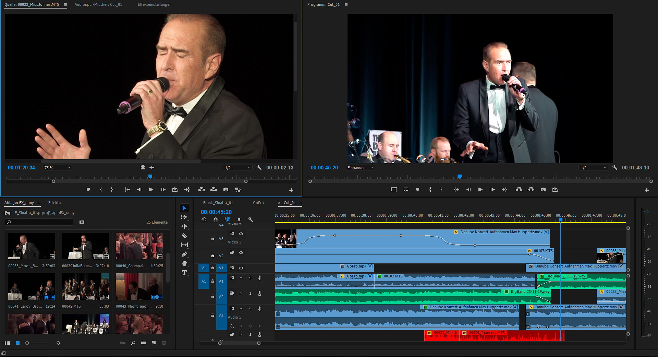
Task: Step back one frame in Program monitor
Action: pyautogui.click(x=468, y=190)
